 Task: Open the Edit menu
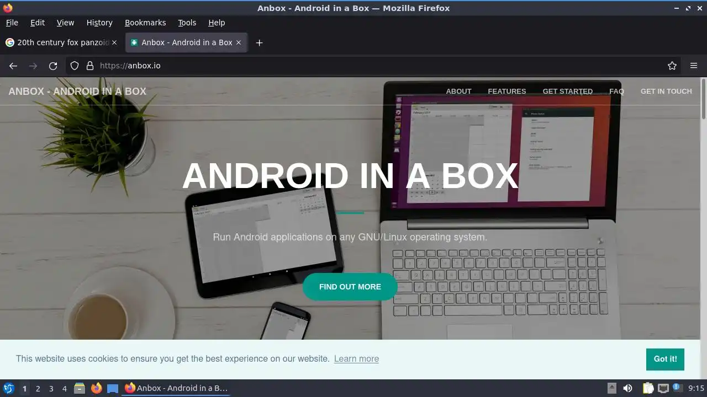pos(38,23)
